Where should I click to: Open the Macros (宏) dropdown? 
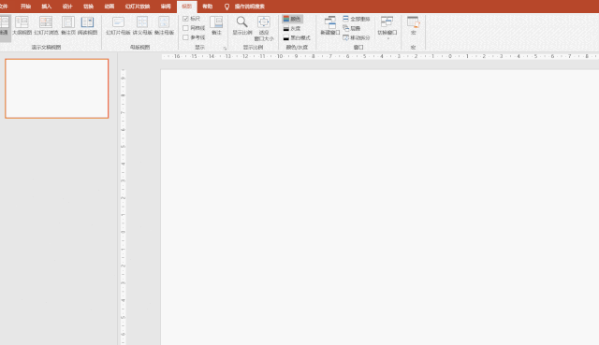pos(414,26)
